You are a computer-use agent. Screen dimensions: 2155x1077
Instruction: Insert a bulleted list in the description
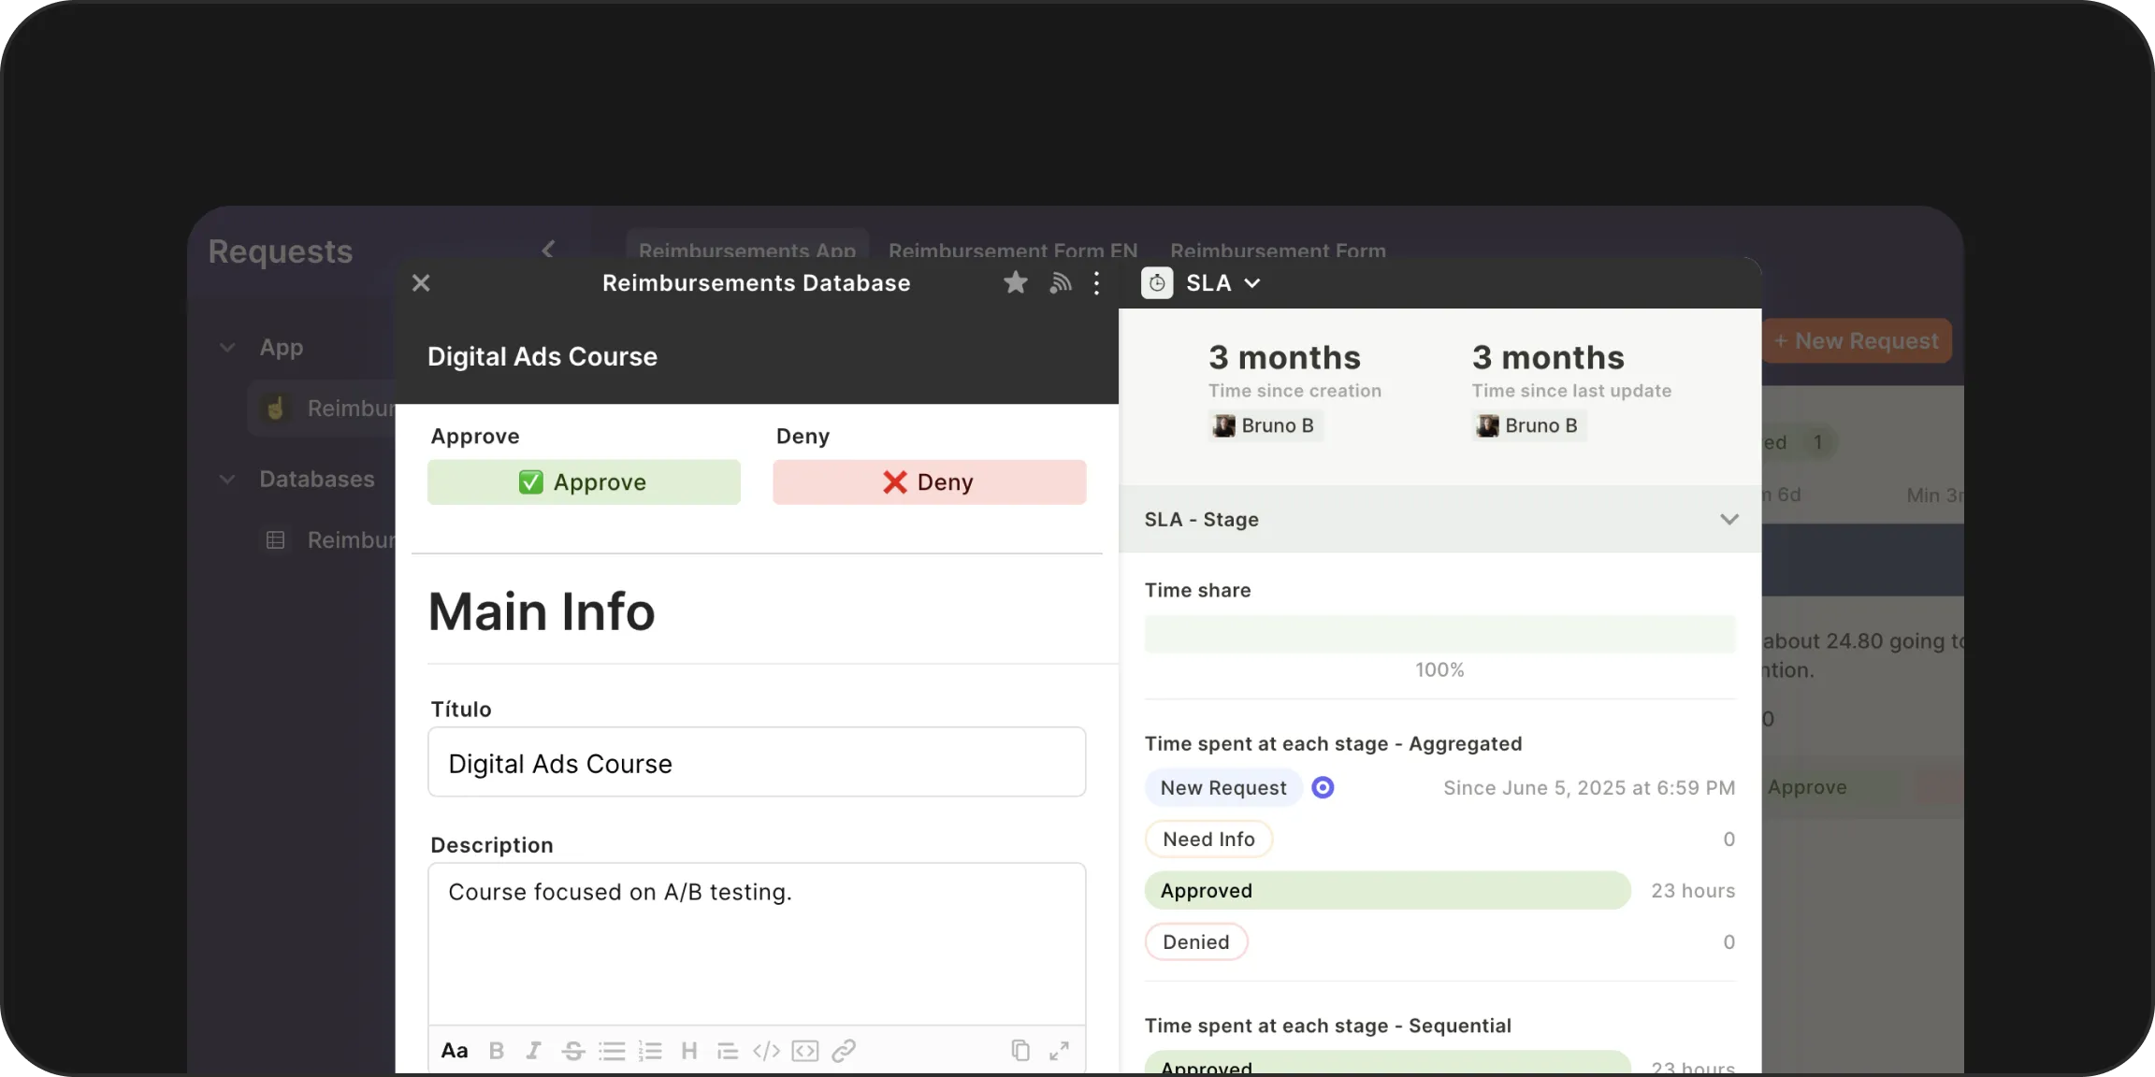[x=613, y=1050]
